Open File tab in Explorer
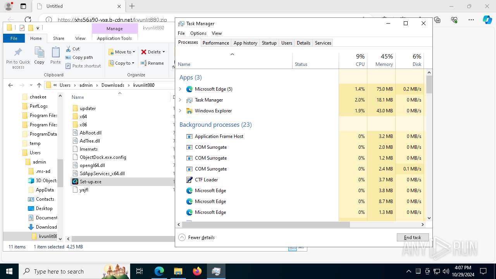Image resolution: width=496 pixels, height=279 pixels. pyautogui.click(x=14, y=38)
